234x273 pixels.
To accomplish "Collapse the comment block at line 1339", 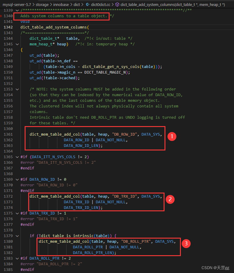I will [17, 10].
